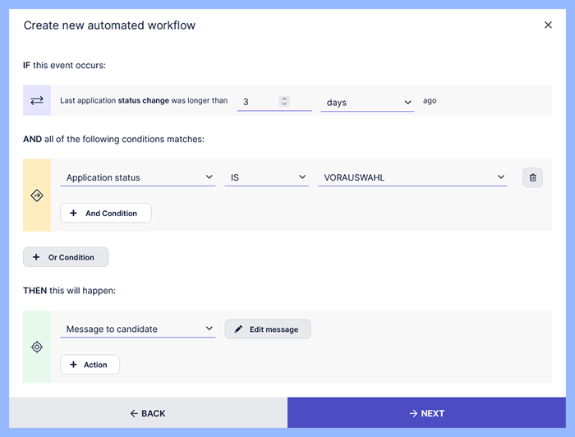Add a new Action button

coord(90,365)
